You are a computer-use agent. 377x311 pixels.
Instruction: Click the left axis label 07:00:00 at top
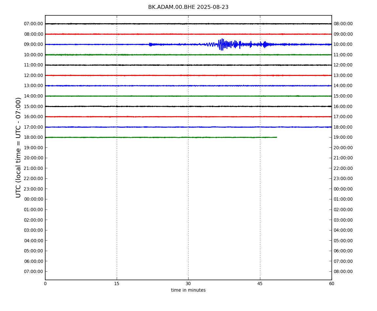tap(33, 24)
